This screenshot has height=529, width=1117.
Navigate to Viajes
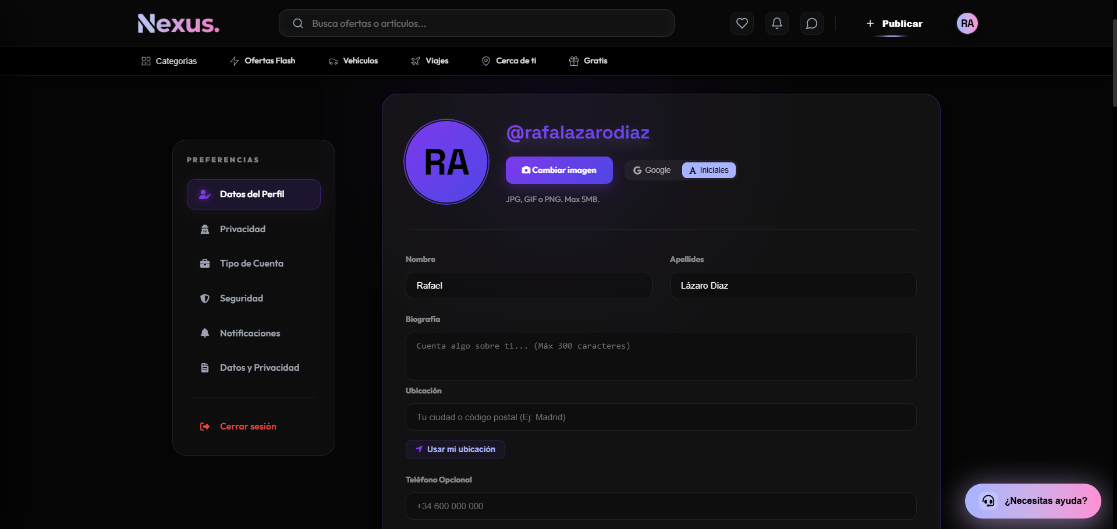(x=430, y=61)
